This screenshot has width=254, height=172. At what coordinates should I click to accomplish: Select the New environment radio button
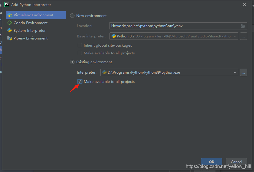click(x=72, y=15)
